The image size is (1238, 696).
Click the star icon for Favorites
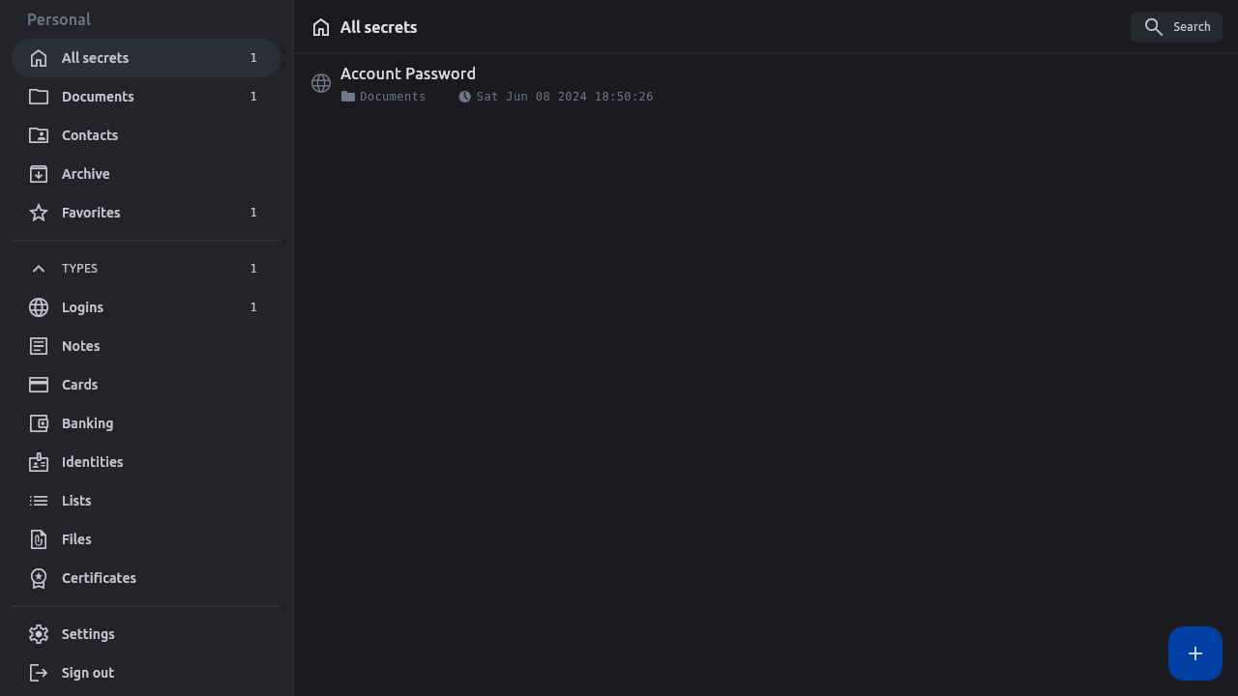point(39,213)
